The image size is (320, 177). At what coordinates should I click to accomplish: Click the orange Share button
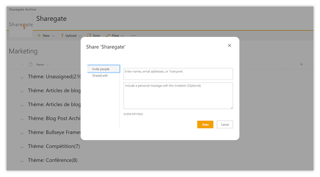205,124
